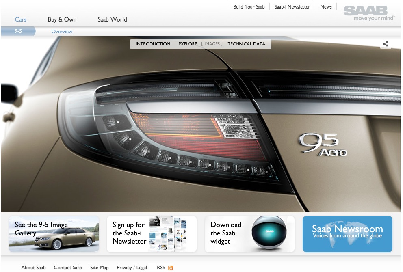The width and height of the screenshot is (403, 272).
Task: View the Privacy / Legal page
Action: 132,268
